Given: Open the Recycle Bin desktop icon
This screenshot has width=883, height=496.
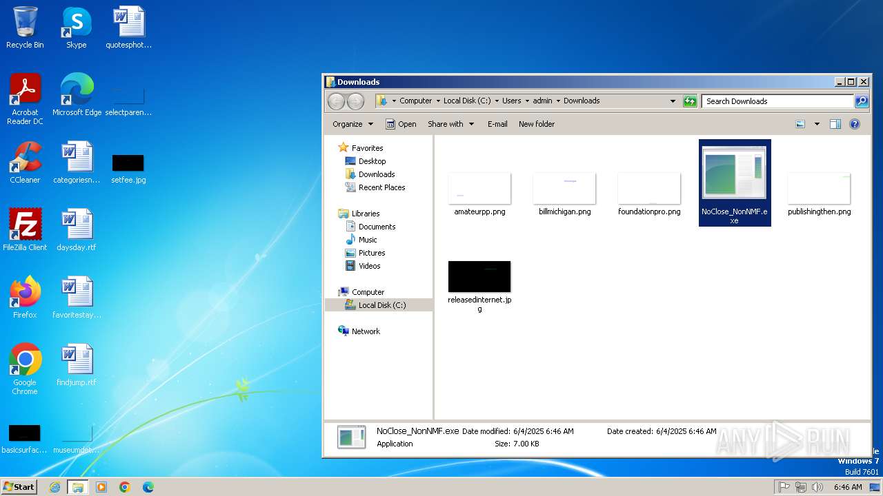Looking at the screenshot, I should 25,28.
